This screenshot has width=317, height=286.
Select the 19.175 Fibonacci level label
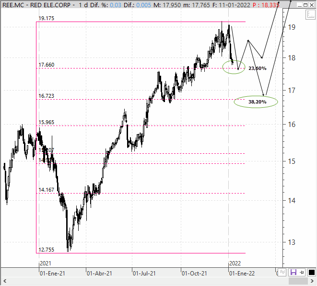pyautogui.click(x=47, y=18)
